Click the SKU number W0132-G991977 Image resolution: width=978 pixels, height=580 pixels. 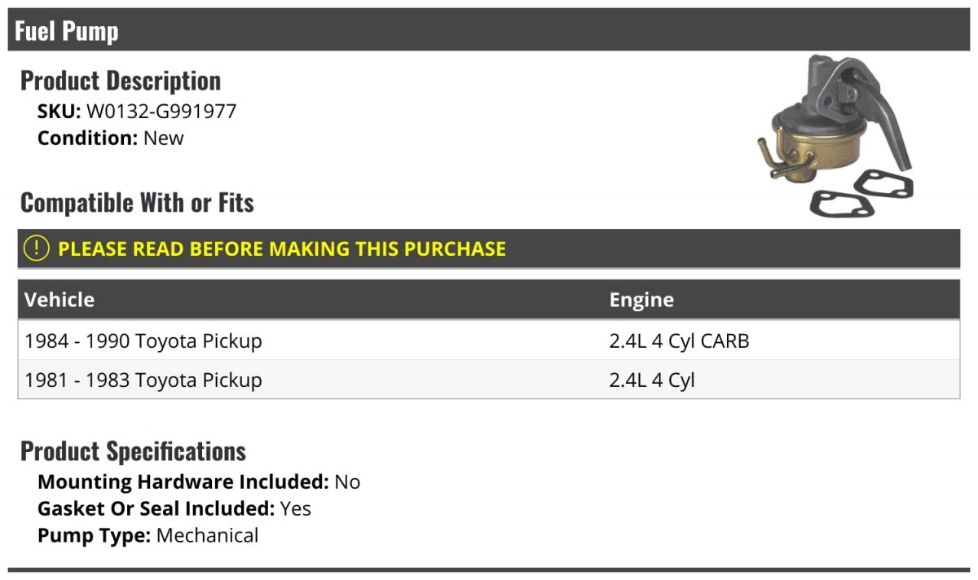click(161, 112)
